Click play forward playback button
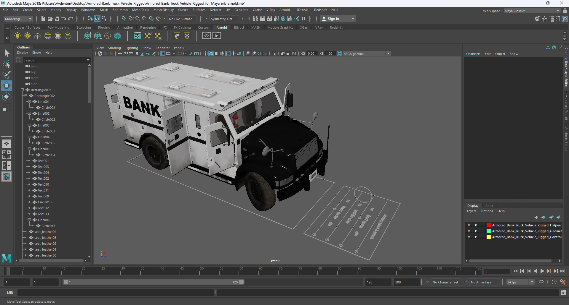The image size is (569, 305). point(542,271)
